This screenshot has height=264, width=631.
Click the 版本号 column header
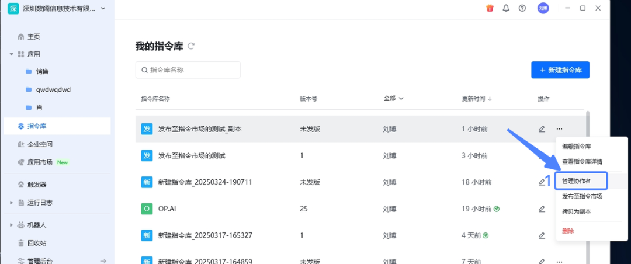click(308, 99)
